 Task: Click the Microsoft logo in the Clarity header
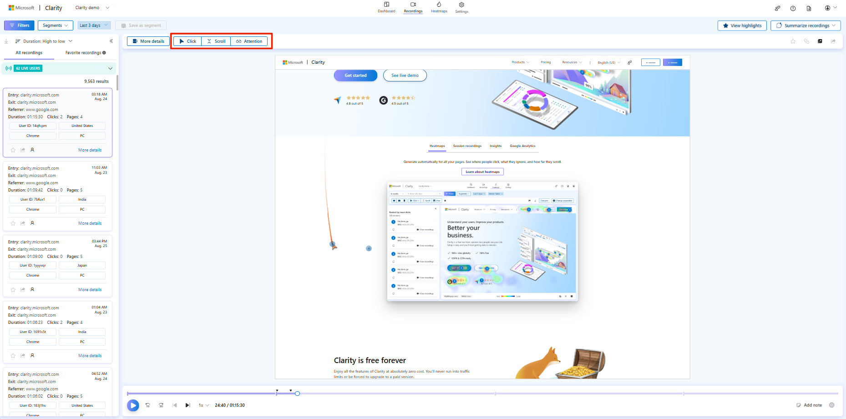pyautogui.click(x=21, y=8)
